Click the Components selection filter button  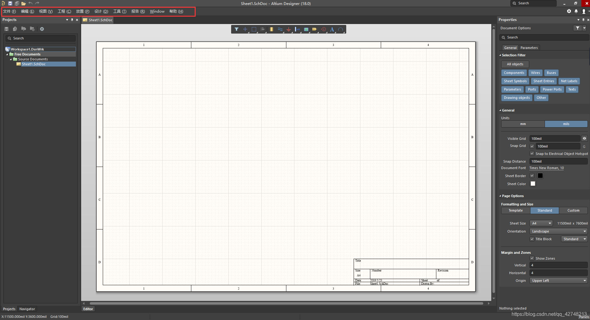tap(514, 73)
